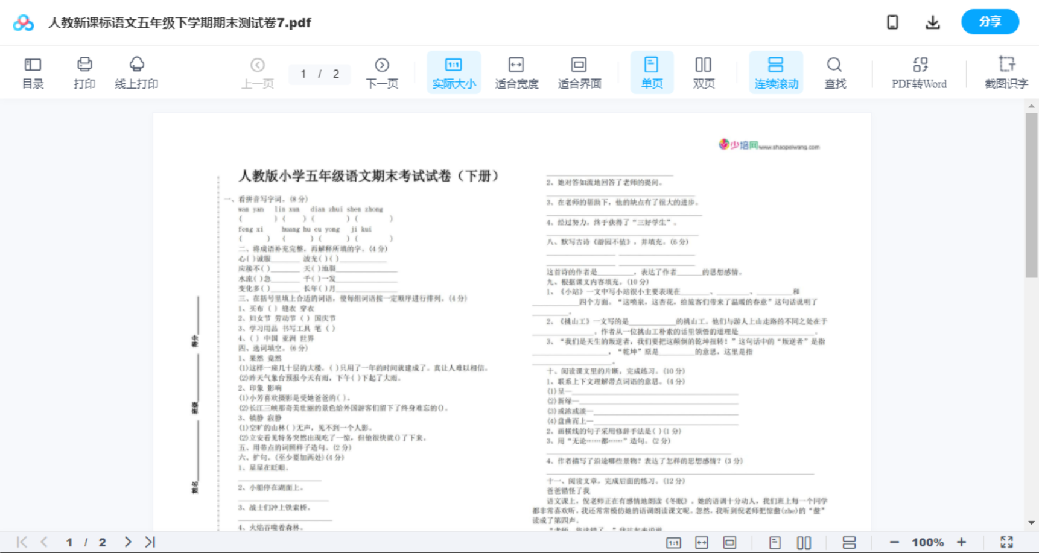Select the 打印 print tool
The height and width of the screenshot is (553, 1039).
point(84,71)
